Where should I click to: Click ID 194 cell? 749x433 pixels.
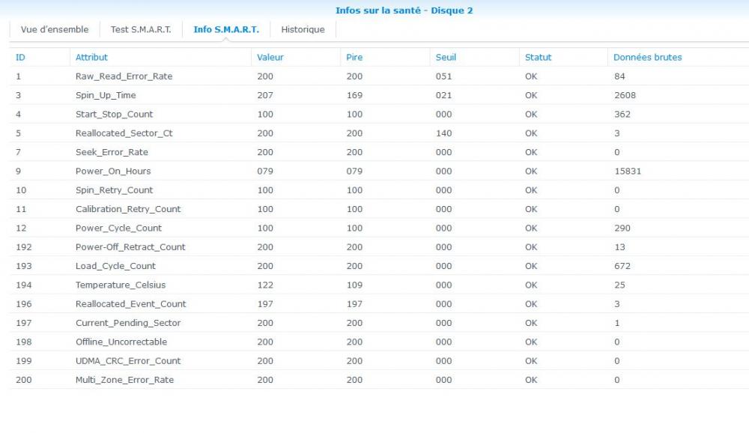coord(24,285)
